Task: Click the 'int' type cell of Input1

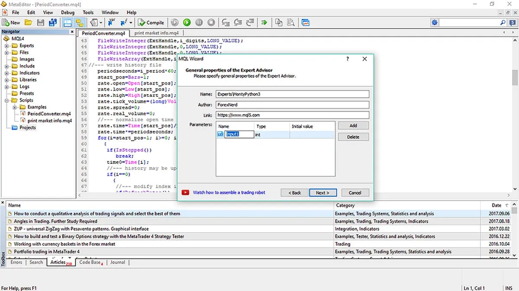Action: pos(272,134)
